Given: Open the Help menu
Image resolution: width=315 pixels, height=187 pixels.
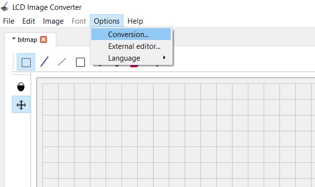Looking at the screenshot, I should click(x=135, y=21).
